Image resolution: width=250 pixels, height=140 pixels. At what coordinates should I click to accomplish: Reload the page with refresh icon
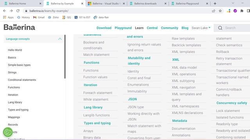pyautogui.click(x=18, y=11)
